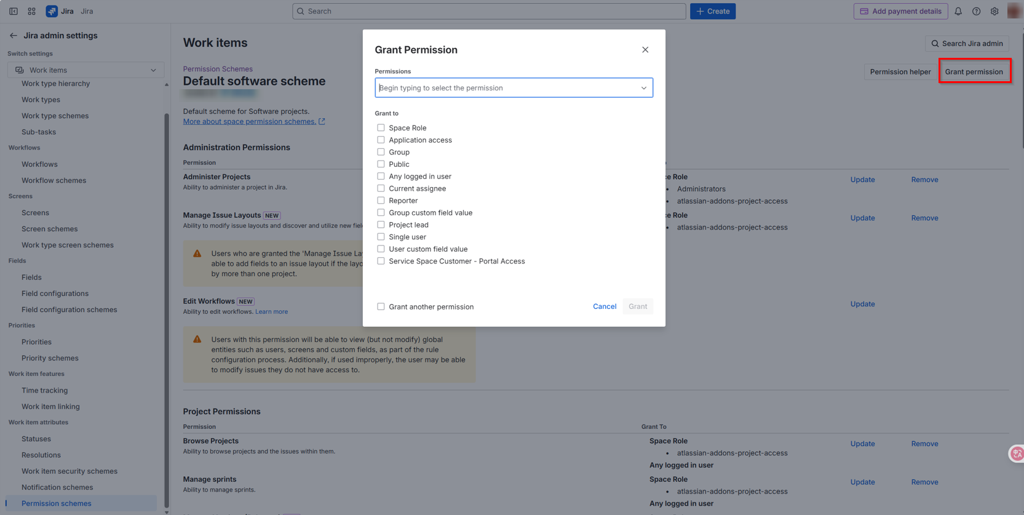
Task: Open Workflow schemes in sidebar
Action: (x=54, y=180)
